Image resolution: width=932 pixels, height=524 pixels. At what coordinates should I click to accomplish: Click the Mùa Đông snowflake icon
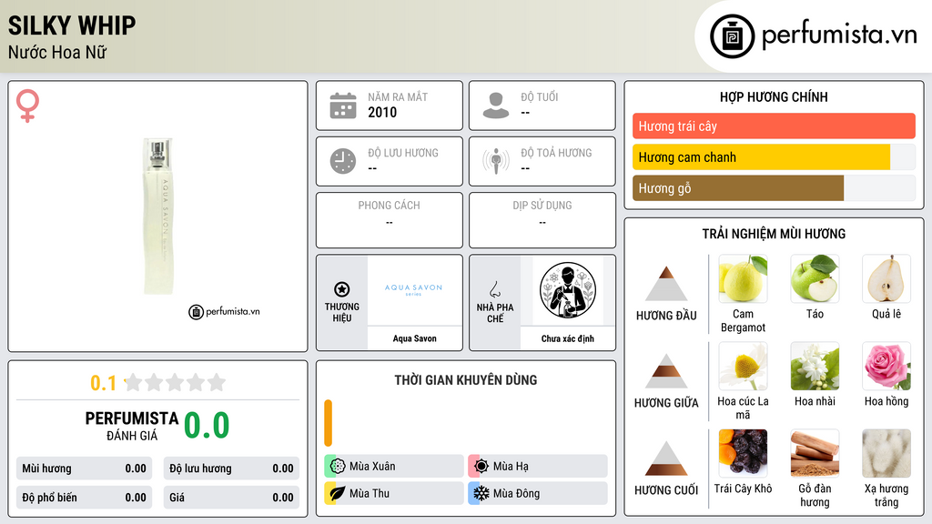pyautogui.click(x=481, y=493)
